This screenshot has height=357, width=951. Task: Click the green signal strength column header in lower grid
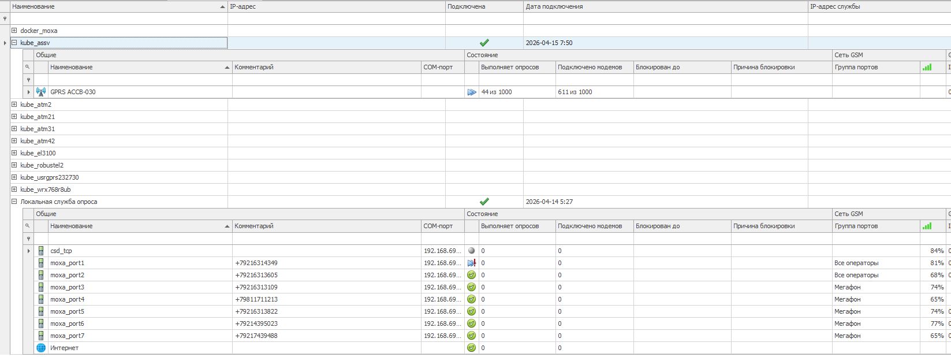click(927, 226)
